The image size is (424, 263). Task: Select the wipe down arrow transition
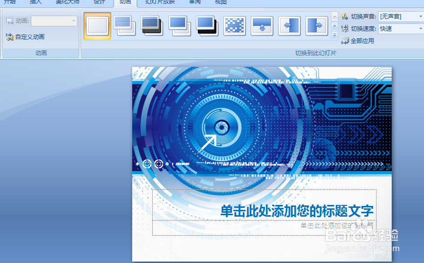tap(262, 26)
